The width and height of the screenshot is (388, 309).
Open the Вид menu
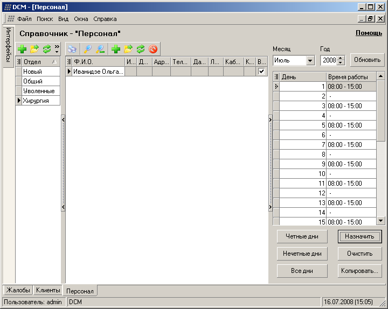[64, 19]
